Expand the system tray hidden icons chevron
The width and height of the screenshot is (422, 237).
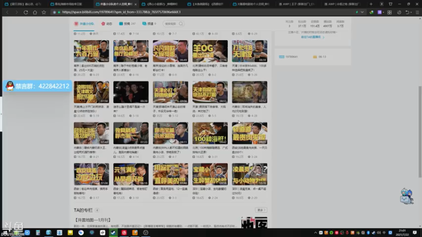[315, 233]
